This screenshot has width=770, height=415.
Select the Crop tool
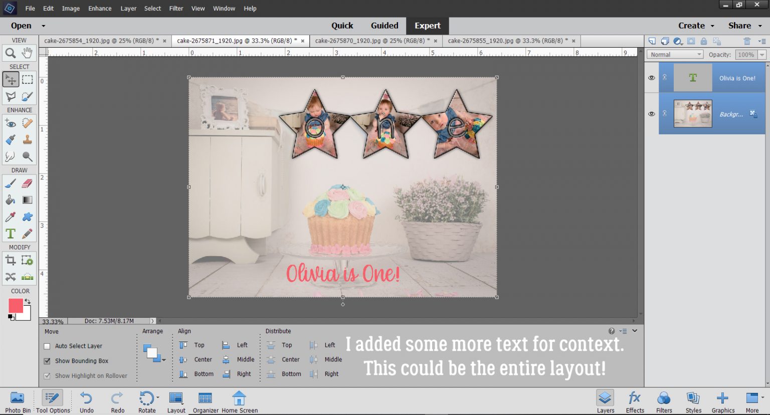tap(10, 260)
